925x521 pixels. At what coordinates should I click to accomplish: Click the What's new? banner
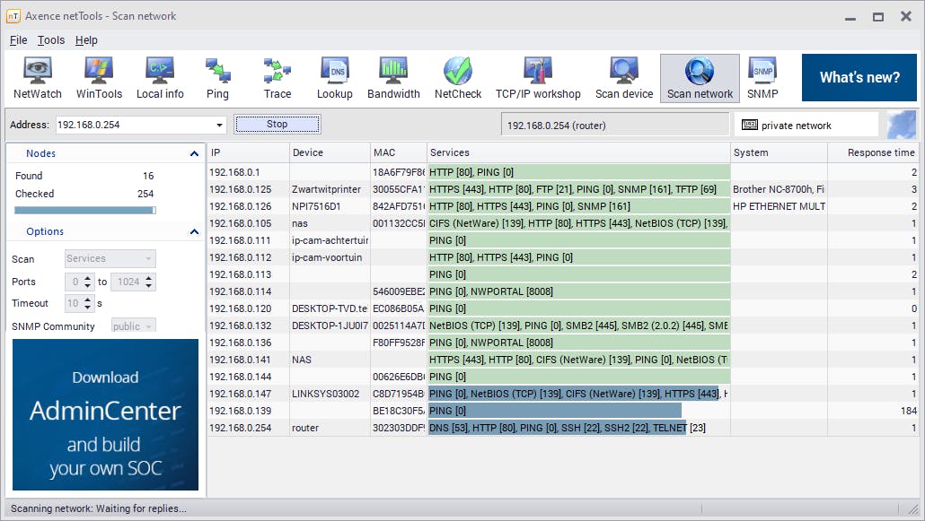coord(859,78)
